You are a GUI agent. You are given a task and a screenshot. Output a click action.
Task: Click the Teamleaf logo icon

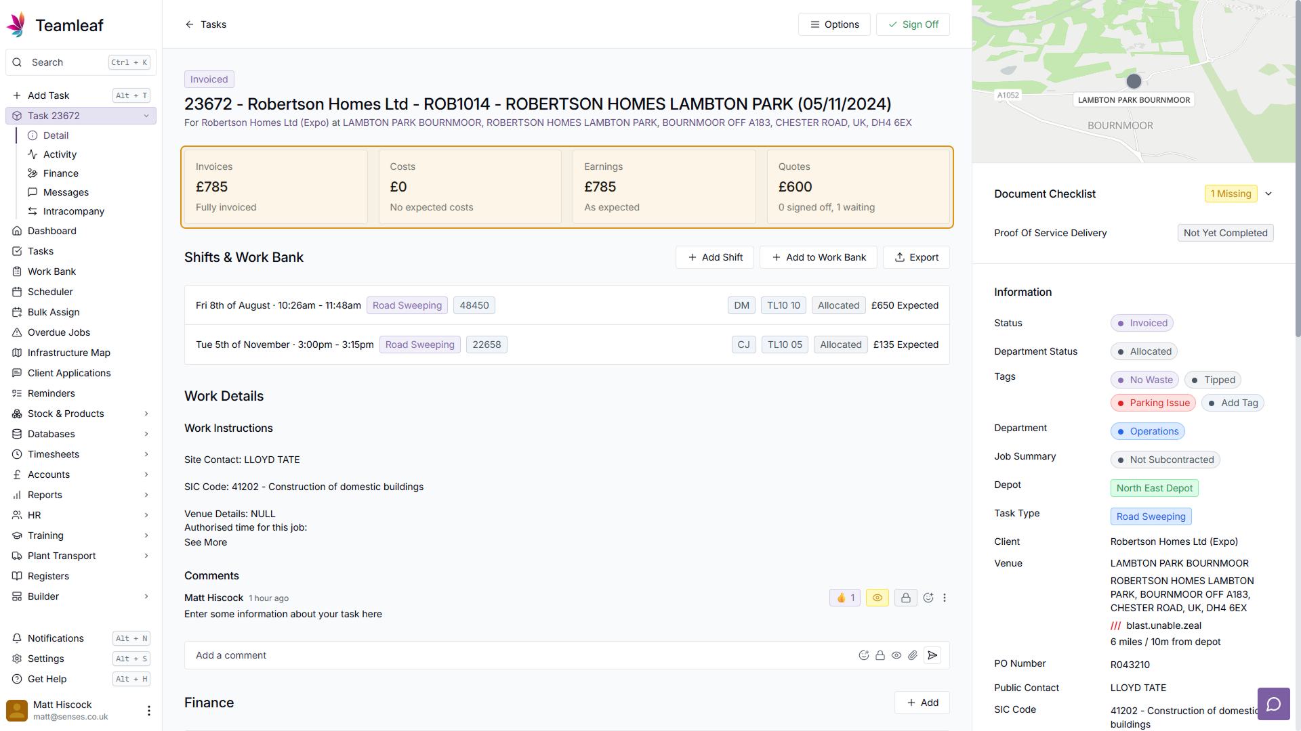pos(16,24)
